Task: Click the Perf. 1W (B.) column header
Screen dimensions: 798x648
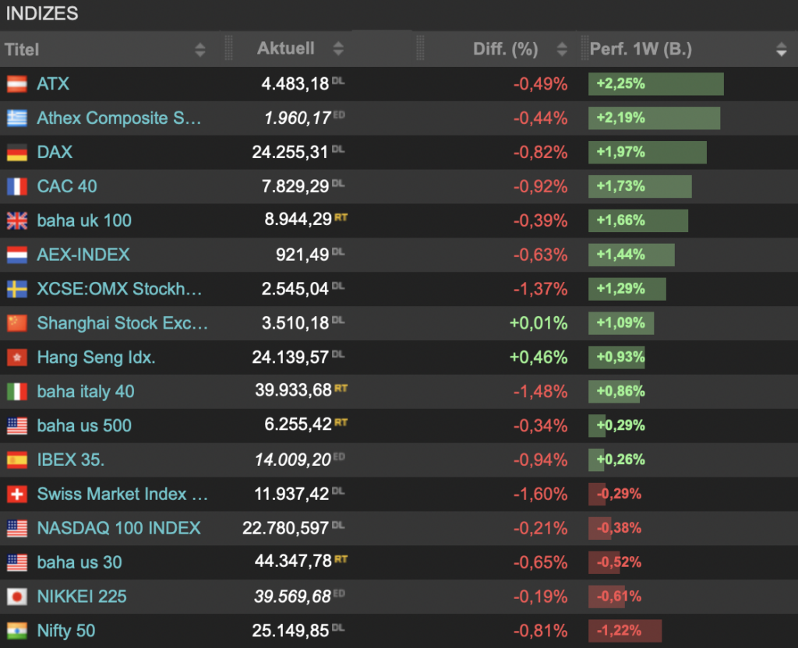Action: (x=641, y=49)
